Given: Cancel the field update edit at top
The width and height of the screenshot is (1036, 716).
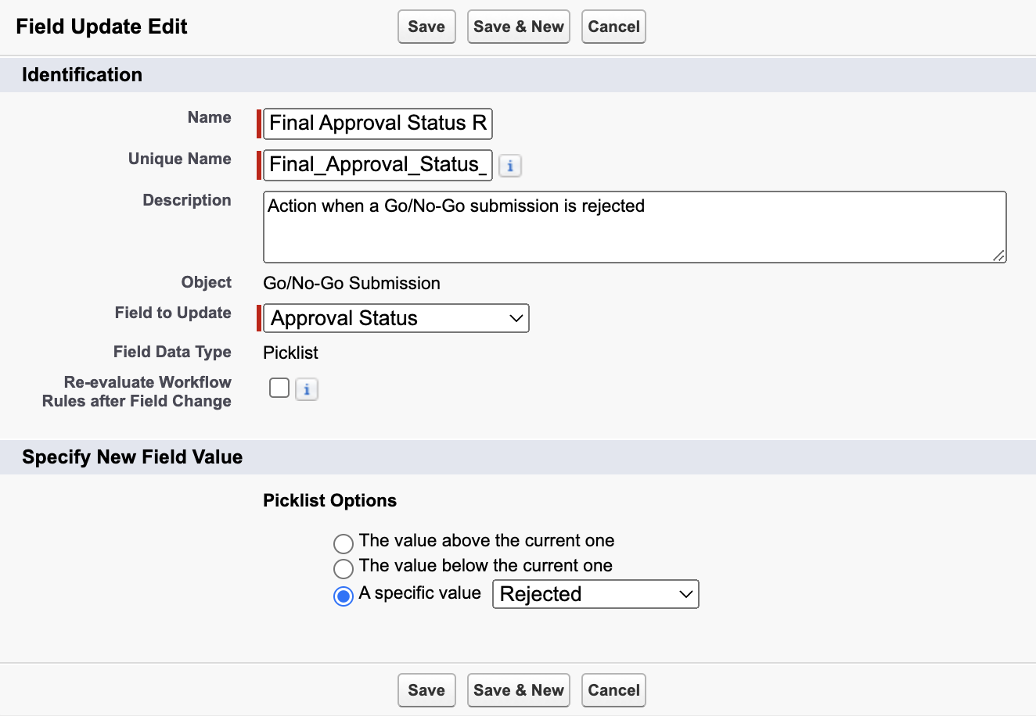Looking at the screenshot, I should 613,26.
